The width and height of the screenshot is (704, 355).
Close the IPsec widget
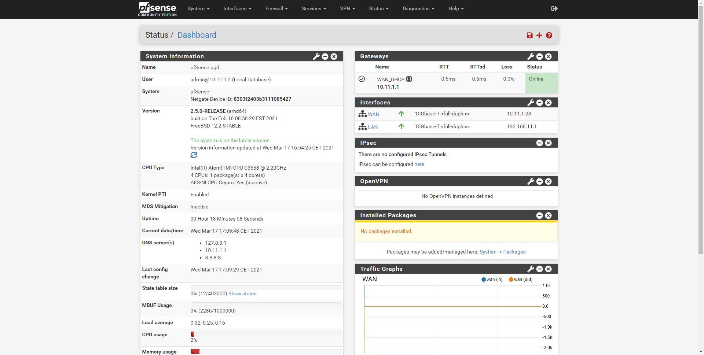pyautogui.click(x=549, y=143)
